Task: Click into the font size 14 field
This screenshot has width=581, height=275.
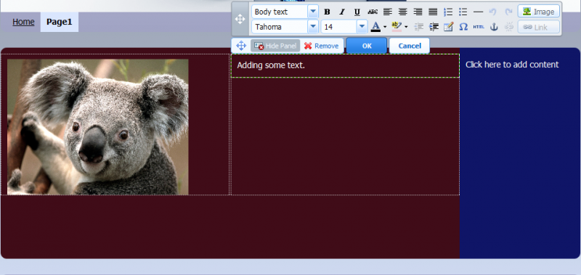Action: 339,27
